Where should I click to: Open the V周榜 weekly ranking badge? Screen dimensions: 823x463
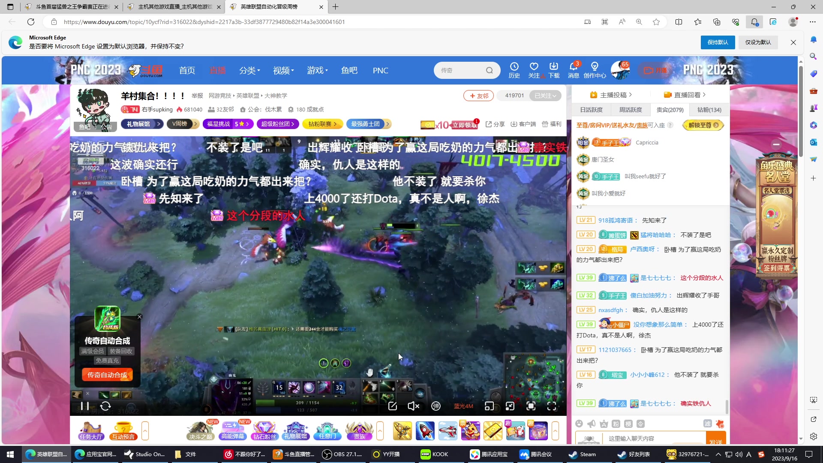[x=183, y=124]
